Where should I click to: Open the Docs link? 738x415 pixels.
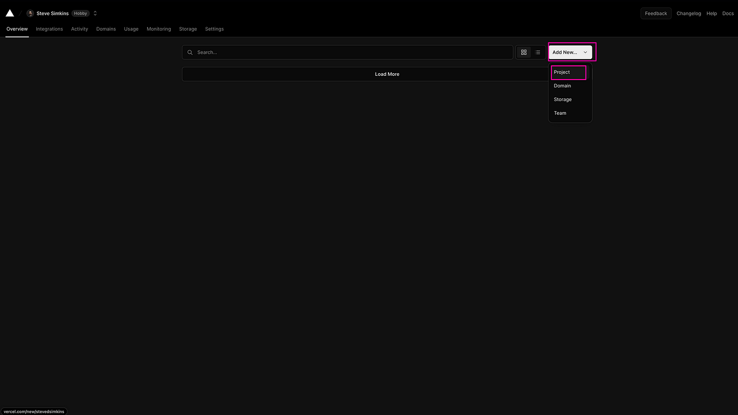click(728, 13)
